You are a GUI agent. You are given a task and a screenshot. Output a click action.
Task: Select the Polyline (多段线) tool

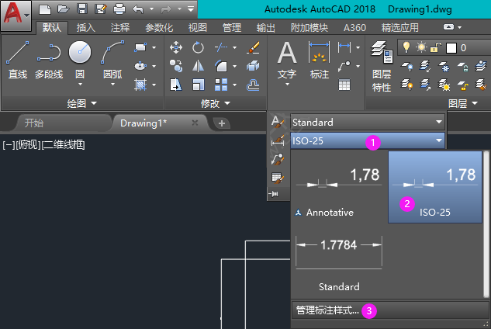click(48, 59)
